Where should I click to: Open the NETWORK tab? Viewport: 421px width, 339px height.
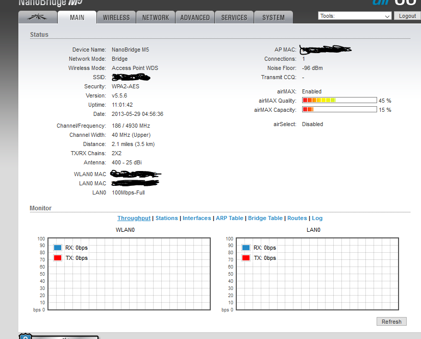coord(156,17)
